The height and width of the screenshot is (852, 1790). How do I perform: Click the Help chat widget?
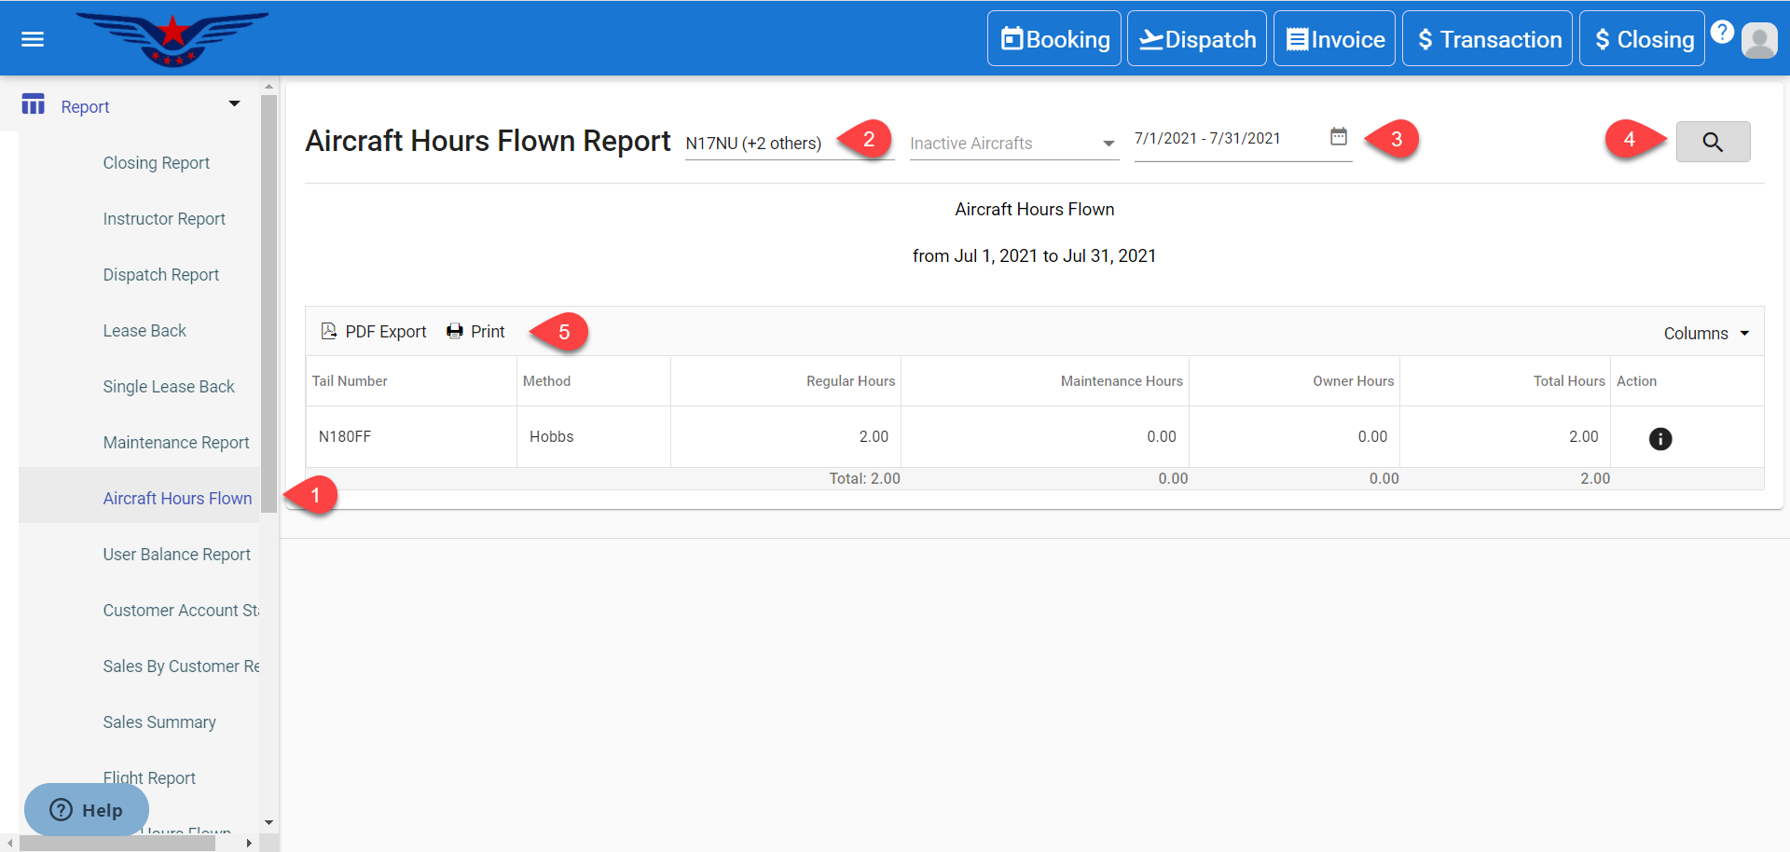pyautogui.click(x=87, y=809)
